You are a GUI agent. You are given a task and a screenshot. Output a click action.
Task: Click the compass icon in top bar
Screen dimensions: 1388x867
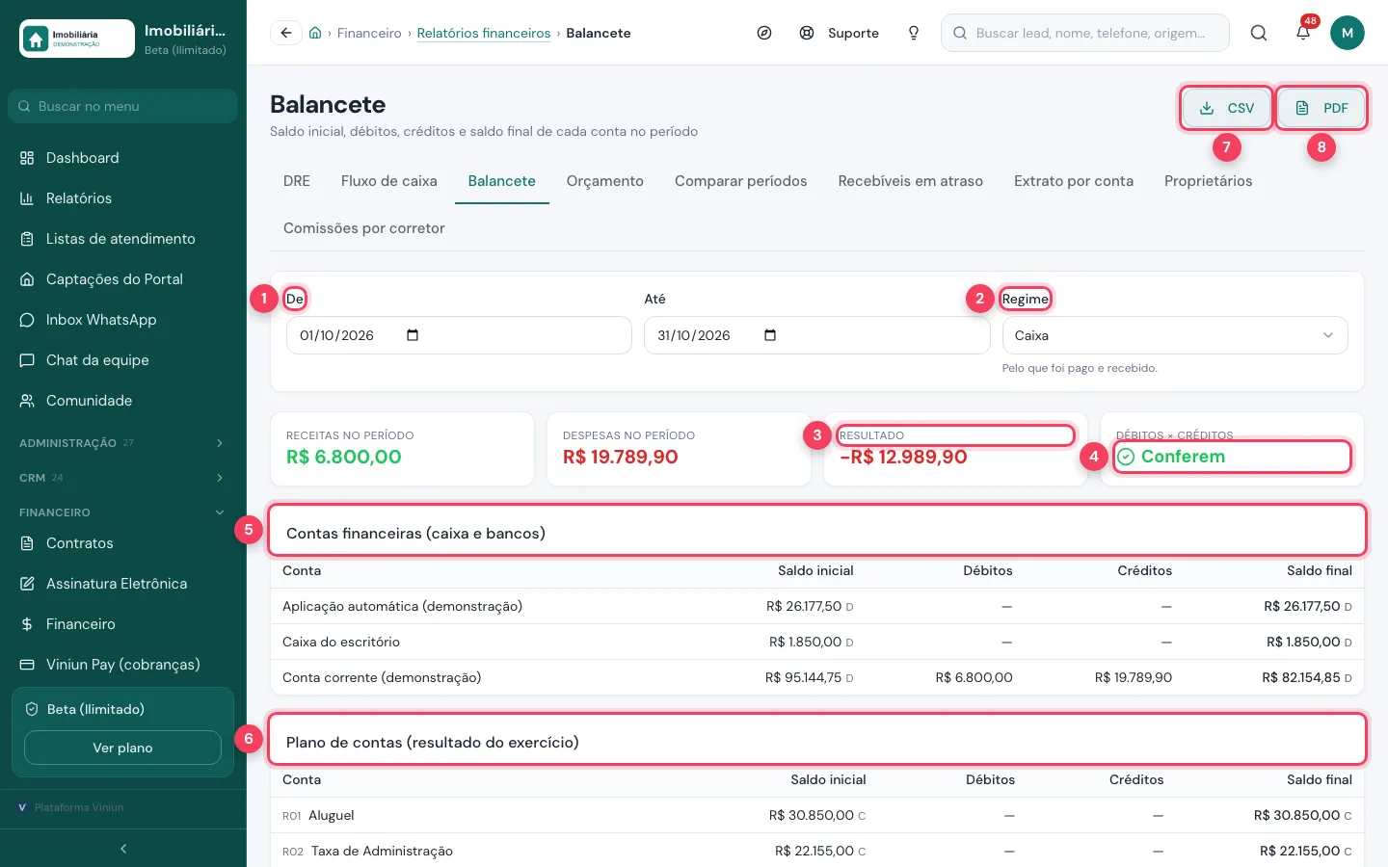(x=764, y=33)
